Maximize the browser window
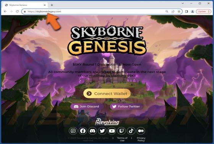The image size is (214, 144). tap(200, 3)
